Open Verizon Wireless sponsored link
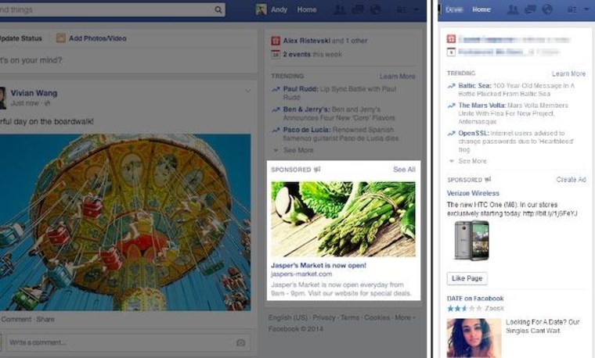 (x=473, y=193)
